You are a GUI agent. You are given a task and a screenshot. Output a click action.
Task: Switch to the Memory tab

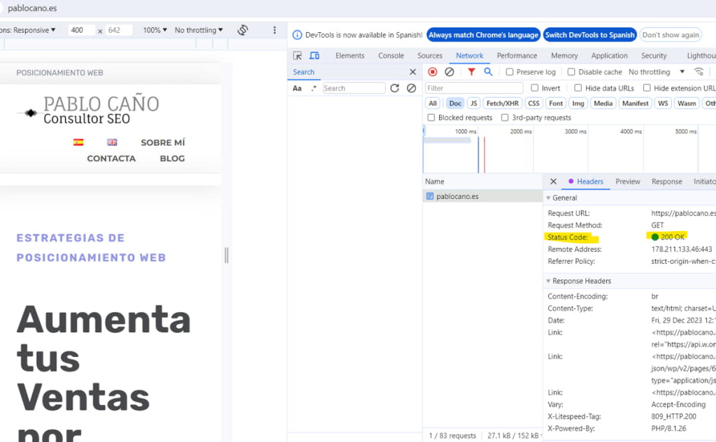(x=564, y=56)
